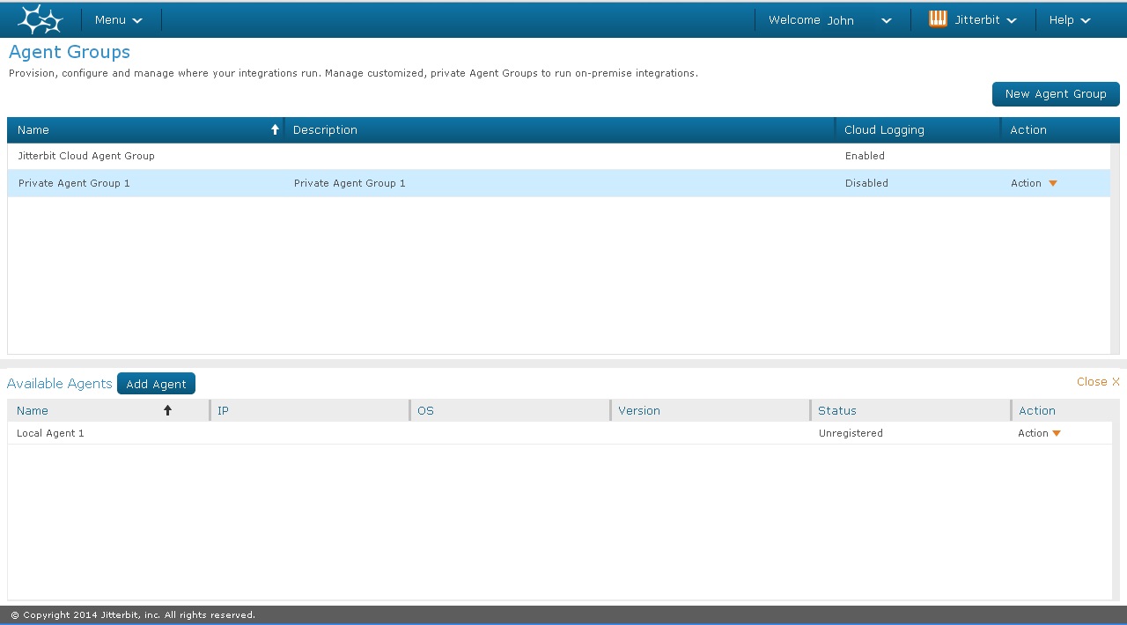Viewport: 1127px width, 625px height.
Task: Click the sort arrow in Available Agents Name header
Action: tap(168, 410)
